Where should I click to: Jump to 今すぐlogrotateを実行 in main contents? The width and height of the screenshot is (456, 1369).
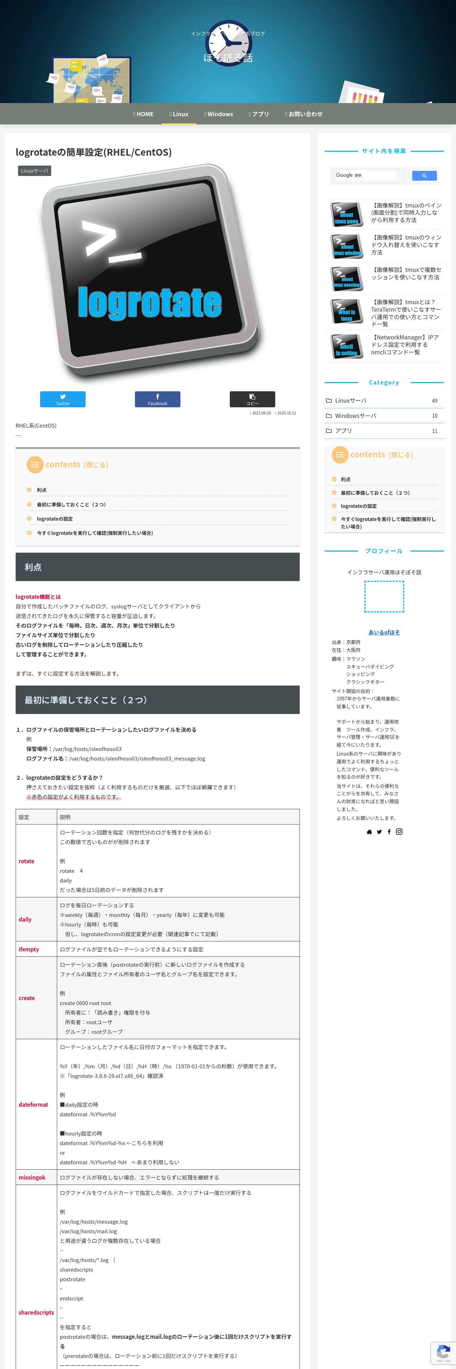point(94,533)
